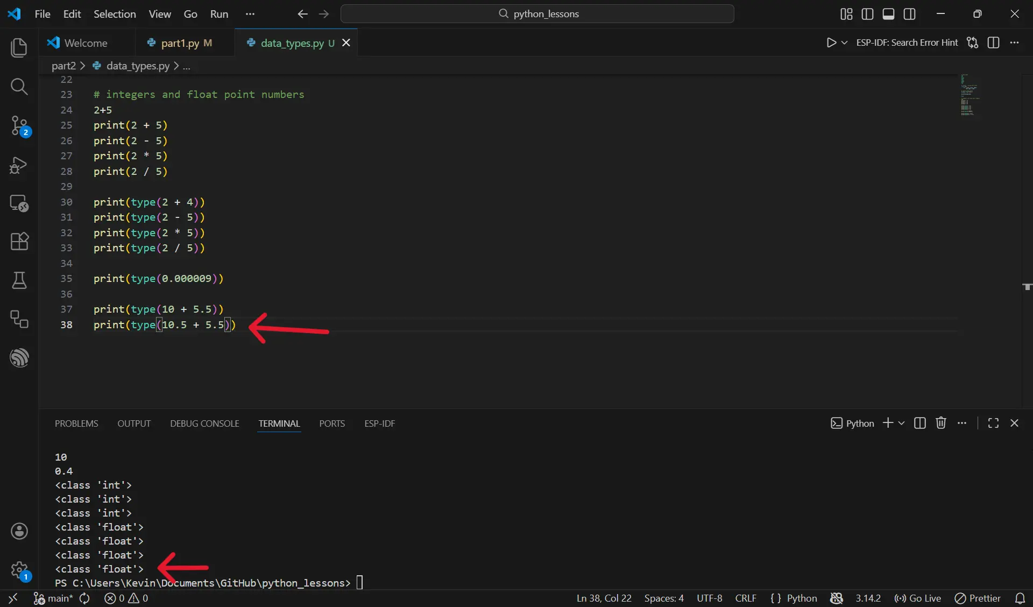Click the Go Live server button
The width and height of the screenshot is (1033, 607).
tap(917, 598)
